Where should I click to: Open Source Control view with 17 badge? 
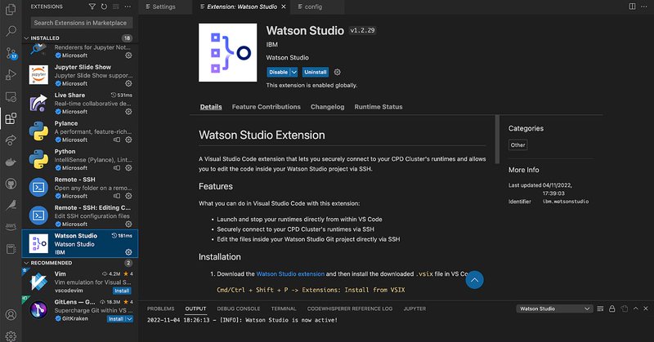coord(11,53)
